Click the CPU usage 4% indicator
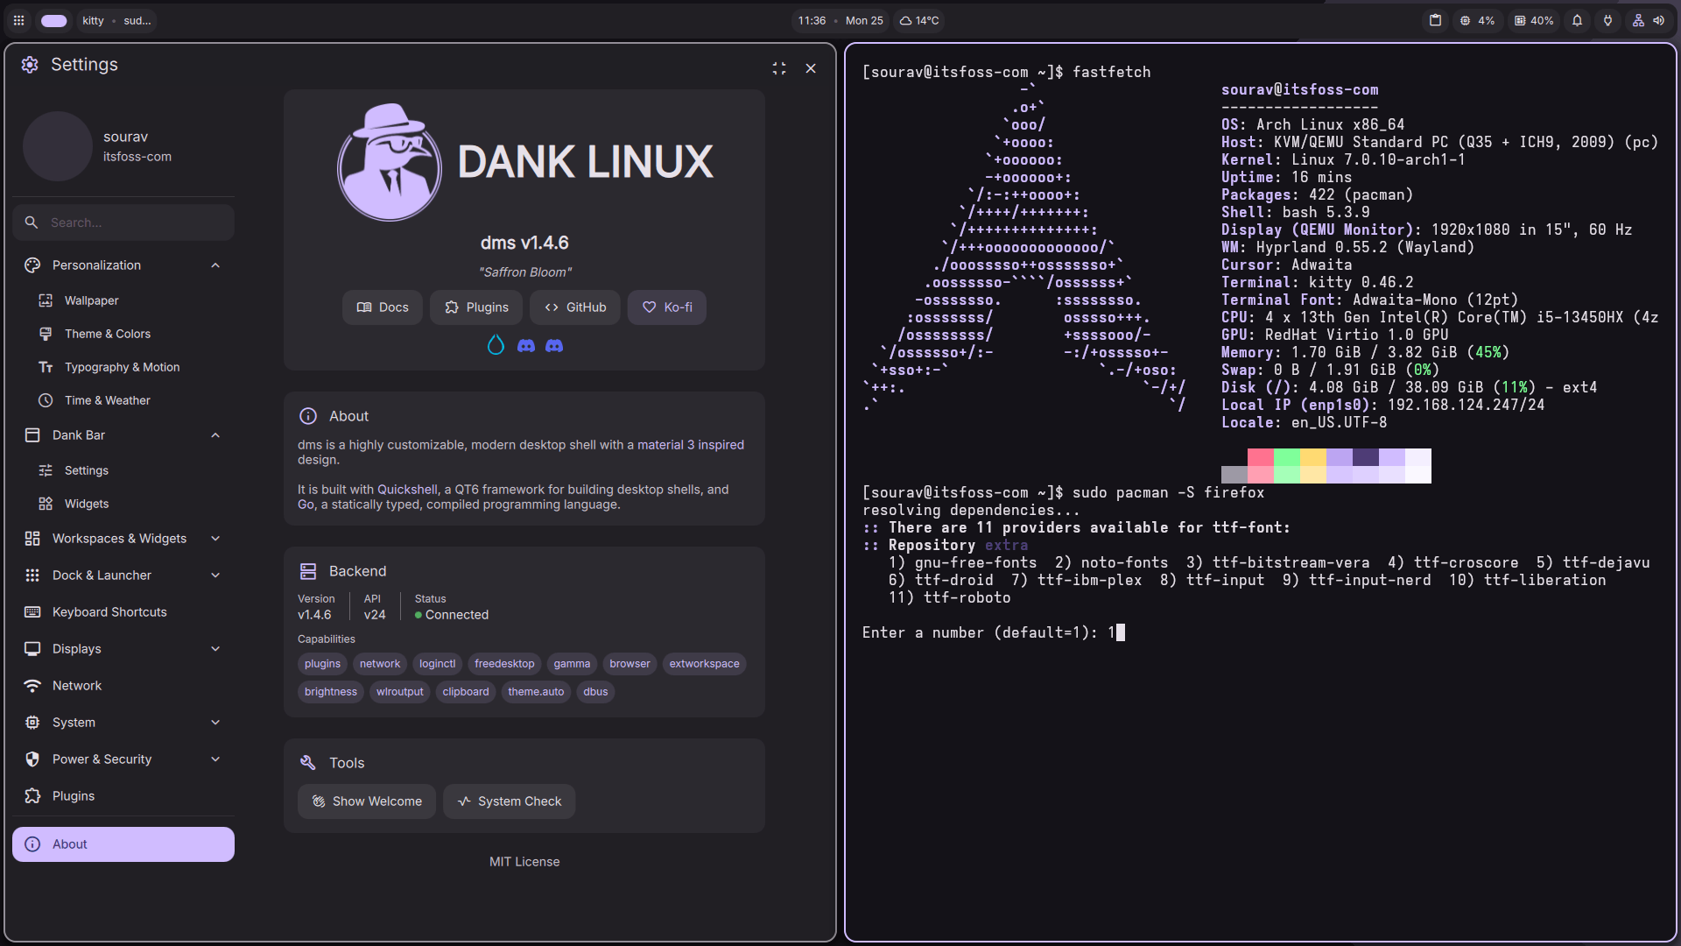1681x946 pixels. point(1477,20)
